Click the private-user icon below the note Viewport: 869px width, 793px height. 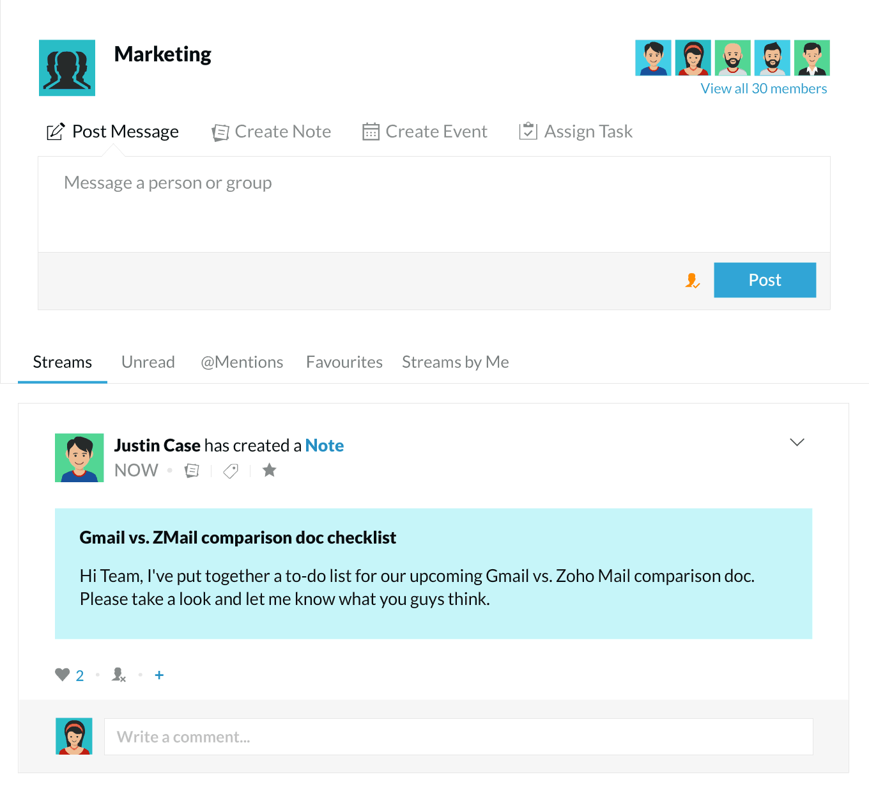(119, 675)
